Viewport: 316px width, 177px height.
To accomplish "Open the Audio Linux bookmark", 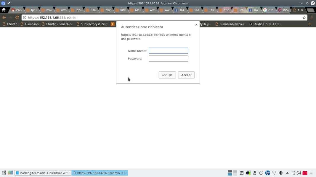I will click(x=265, y=24).
